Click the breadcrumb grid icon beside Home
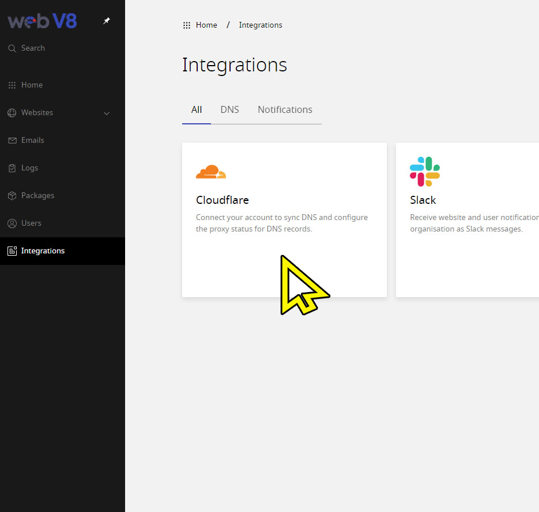Screen dimensions: 539x512 coord(187,25)
